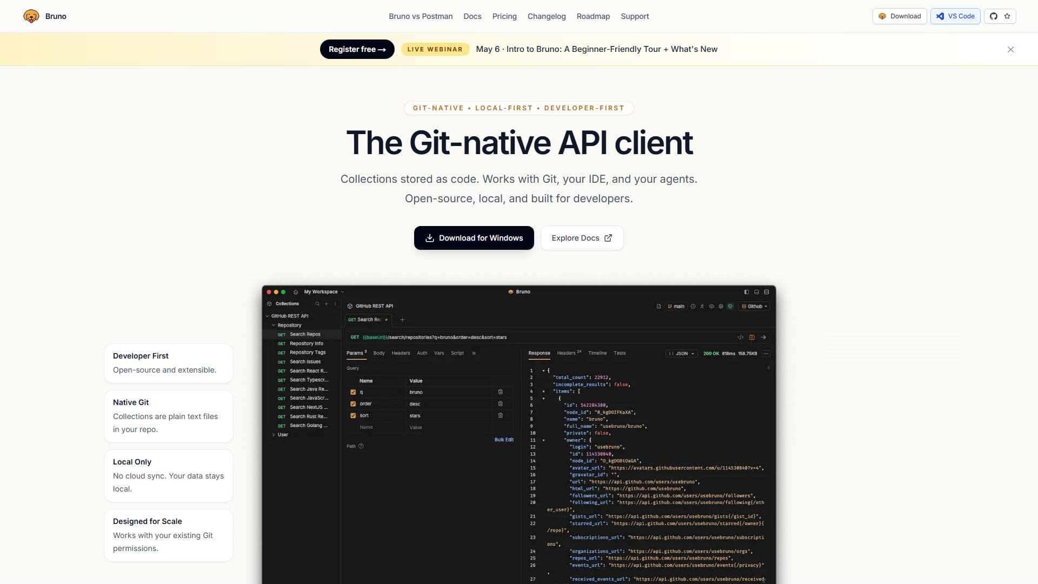The image size is (1038, 584).
Task: Click the response pane scrollbar
Action: (768, 368)
